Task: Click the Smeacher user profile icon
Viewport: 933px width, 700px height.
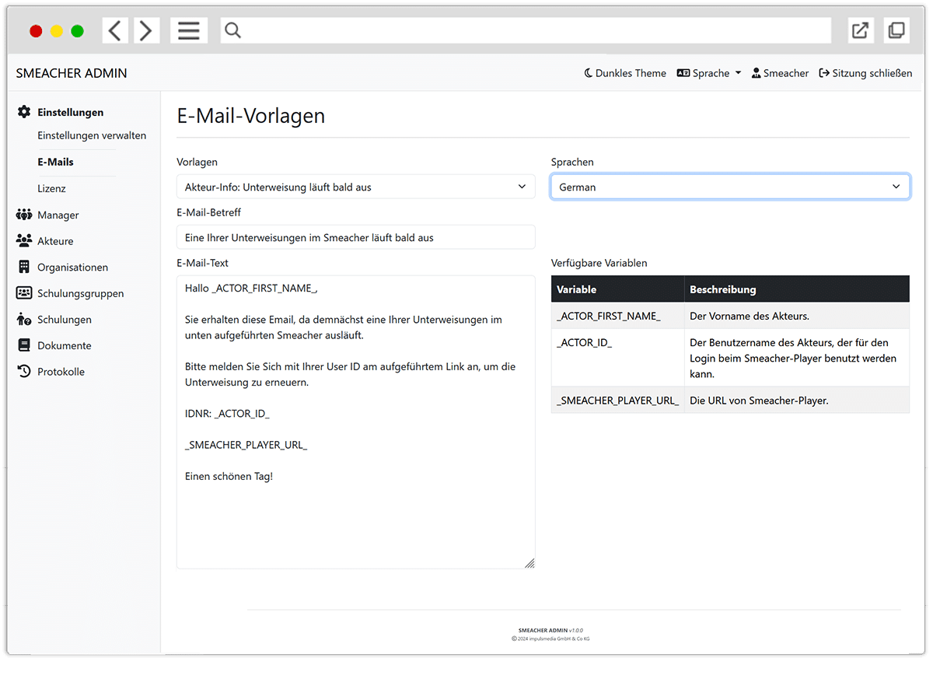Action: pos(757,73)
